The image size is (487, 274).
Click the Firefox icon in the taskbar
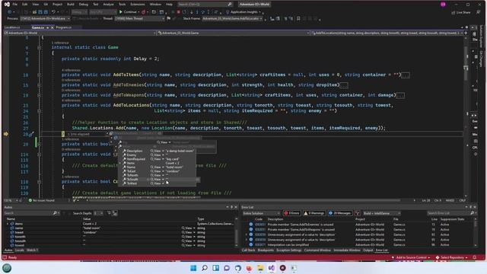pyautogui.click(x=249, y=268)
